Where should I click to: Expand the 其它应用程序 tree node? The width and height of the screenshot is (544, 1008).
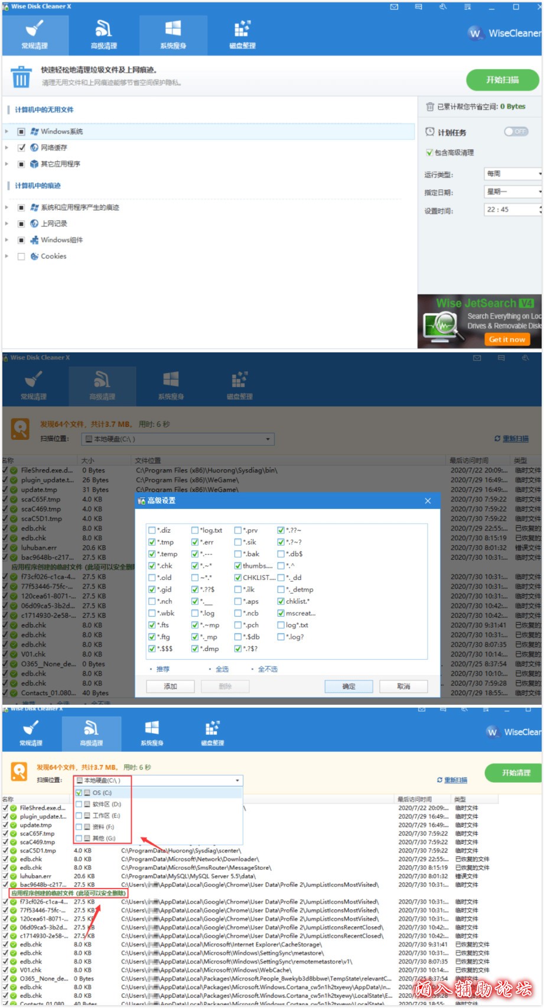6,164
